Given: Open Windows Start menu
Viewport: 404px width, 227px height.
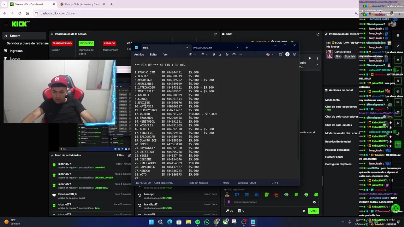Looking at the screenshot, I should coord(151,222).
